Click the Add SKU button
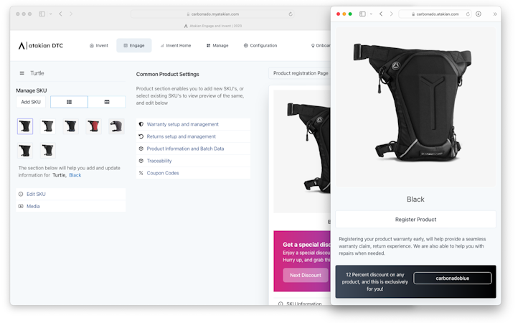Image resolution: width=523 pixels, height=323 pixels. (31, 102)
